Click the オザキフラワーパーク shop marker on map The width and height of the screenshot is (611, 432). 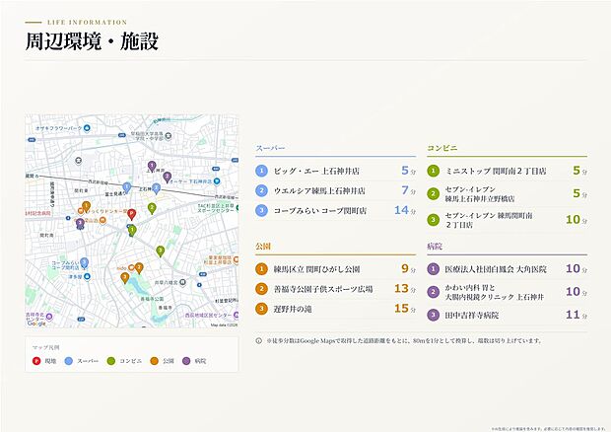[x=87, y=128]
